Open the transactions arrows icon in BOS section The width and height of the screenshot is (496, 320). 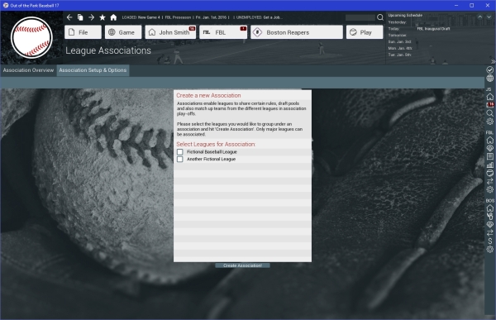coord(489,233)
